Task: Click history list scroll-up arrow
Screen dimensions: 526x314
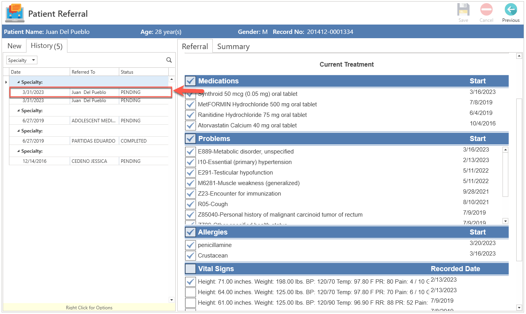Action: point(171,79)
